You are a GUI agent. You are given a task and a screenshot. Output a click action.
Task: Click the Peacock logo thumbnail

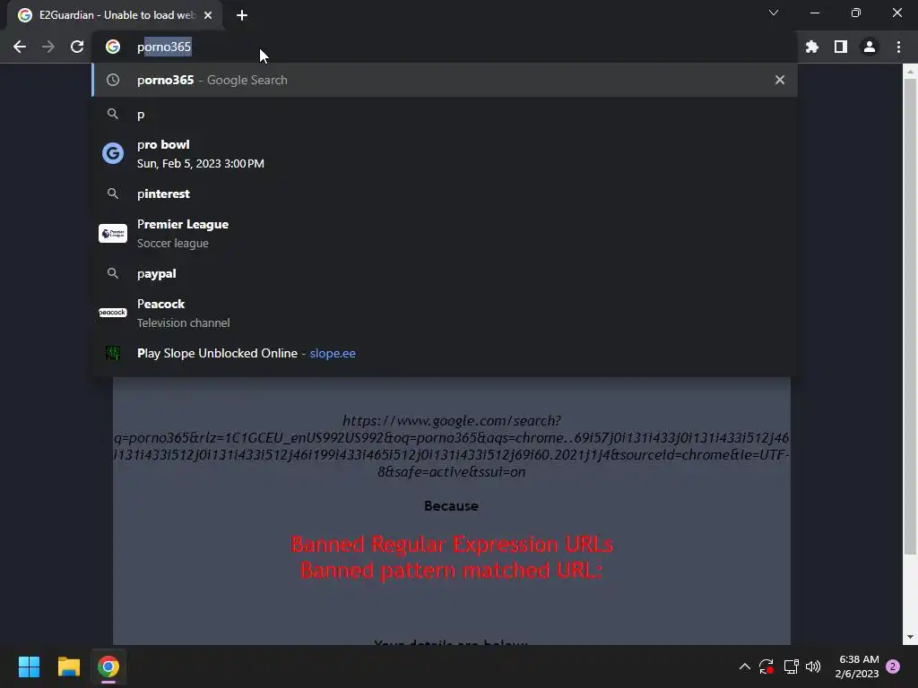113,313
